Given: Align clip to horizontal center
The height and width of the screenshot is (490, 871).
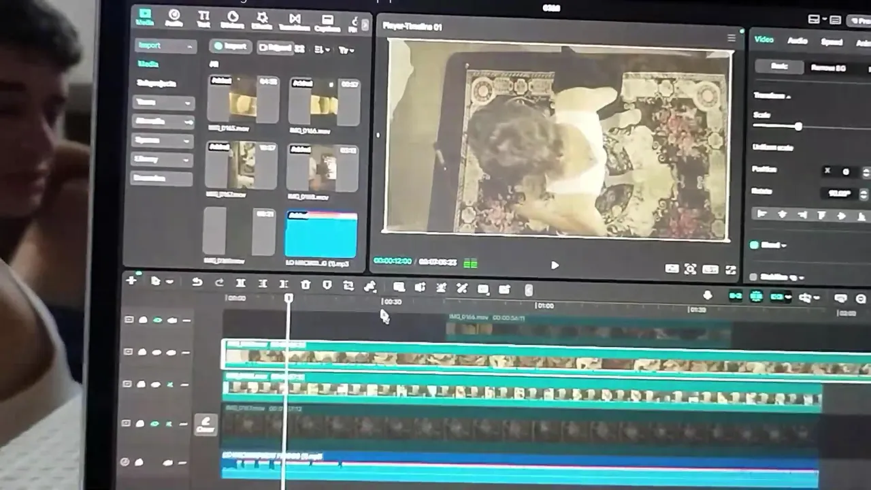Looking at the screenshot, I should click(x=783, y=215).
